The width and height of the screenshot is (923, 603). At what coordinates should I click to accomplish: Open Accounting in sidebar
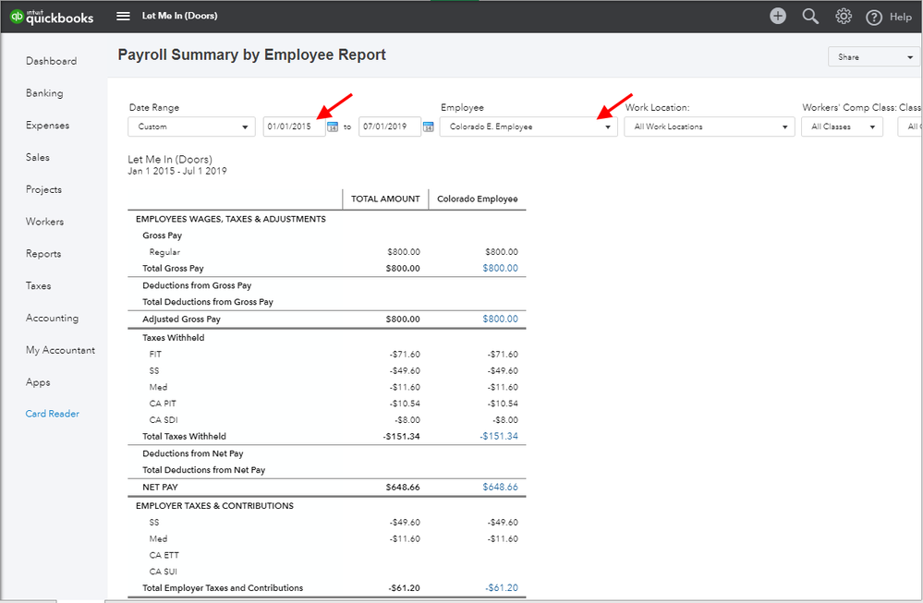[52, 318]
